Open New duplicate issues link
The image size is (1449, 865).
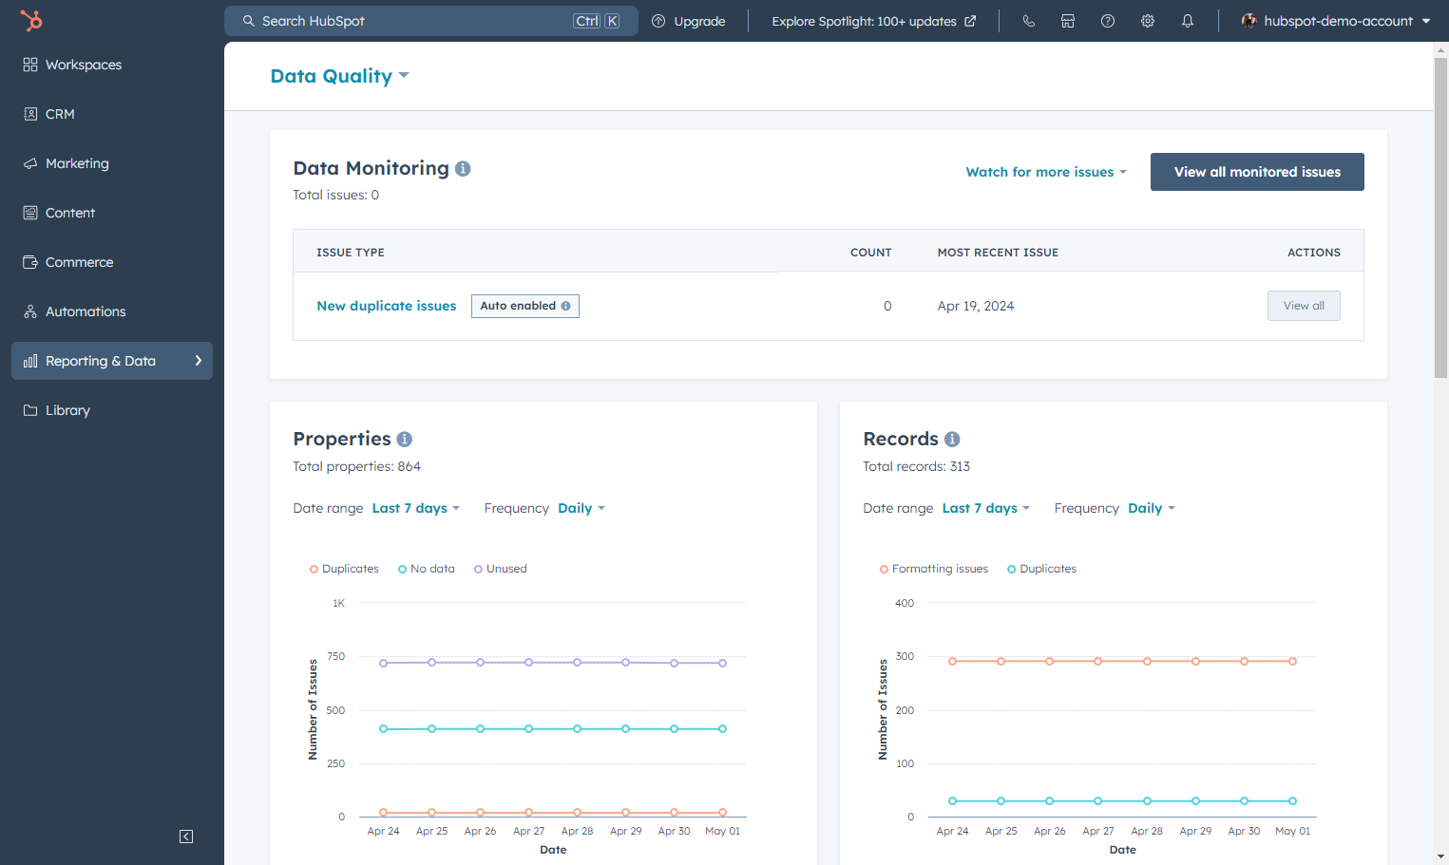[387, 306]
